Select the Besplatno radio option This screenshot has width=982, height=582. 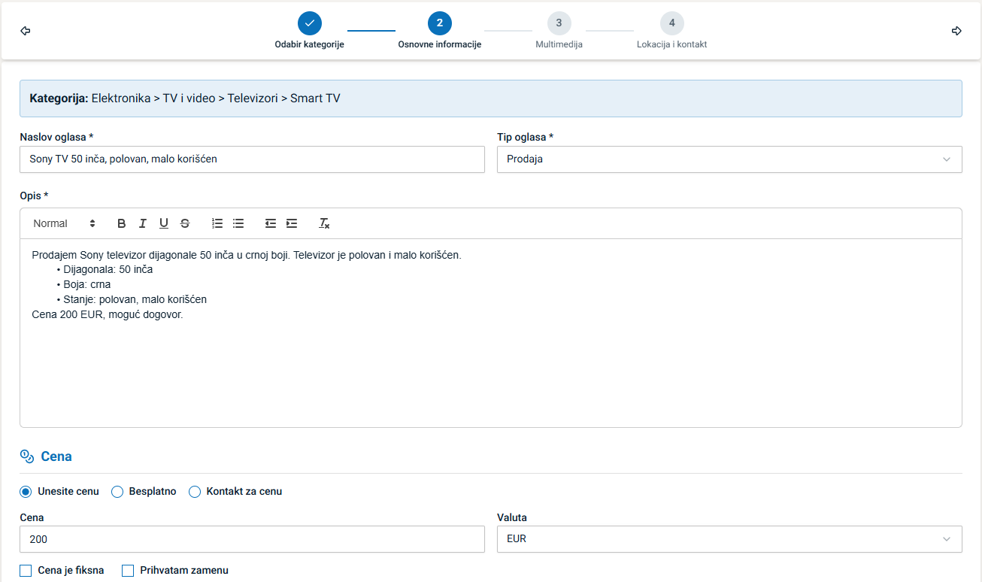pos(117,492)
